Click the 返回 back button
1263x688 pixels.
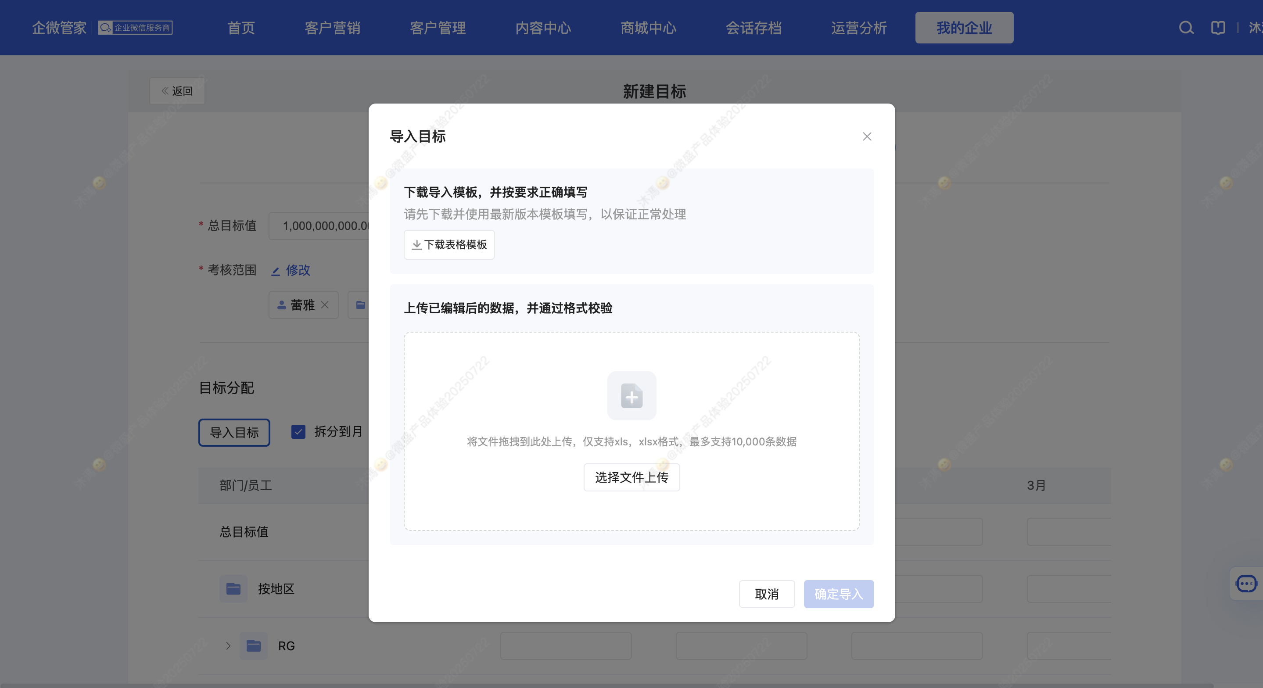(x=177, y=91)
